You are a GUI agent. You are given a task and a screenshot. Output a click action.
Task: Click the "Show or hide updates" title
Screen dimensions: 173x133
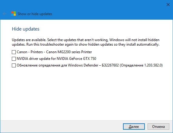pos(35,14)
